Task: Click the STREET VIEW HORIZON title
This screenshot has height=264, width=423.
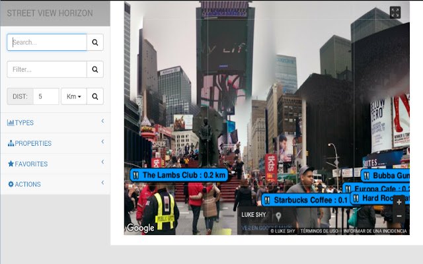Action: pos(50,13)
